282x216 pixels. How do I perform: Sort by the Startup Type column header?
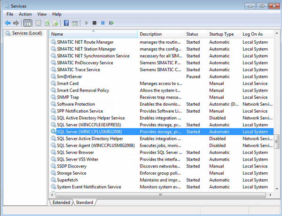(x=224, y=34)
